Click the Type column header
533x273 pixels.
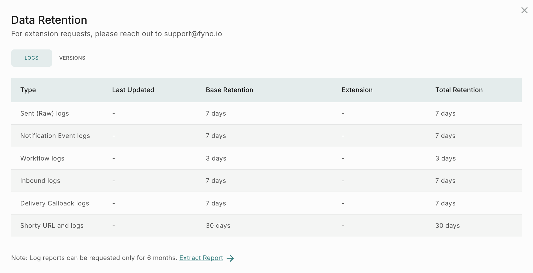pos(28,90)
